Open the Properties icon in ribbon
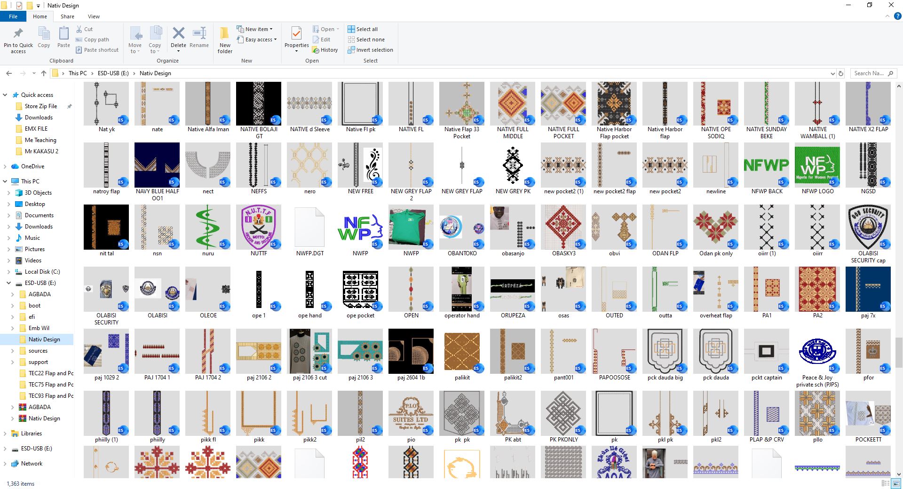The width and height of the screenshot is (903, 489). (296, 33)
